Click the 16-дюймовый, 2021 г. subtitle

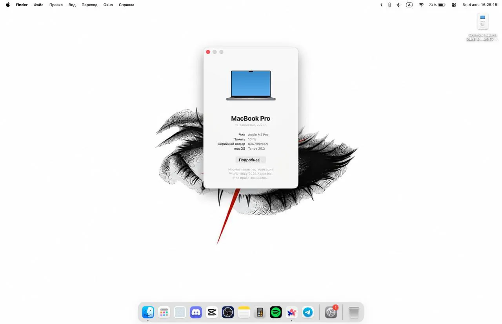(x=251, y=125)
